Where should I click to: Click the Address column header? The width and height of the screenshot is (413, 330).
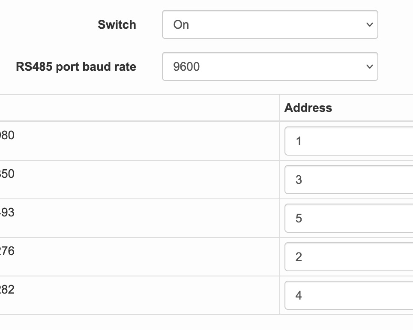tap(308, 108)
